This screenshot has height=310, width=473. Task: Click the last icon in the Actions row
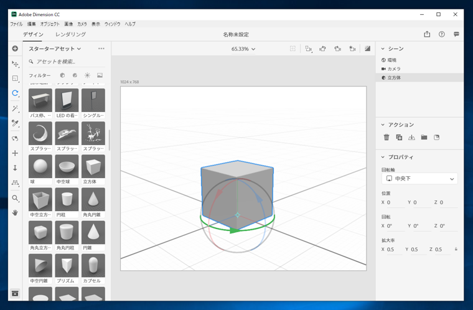coord(436,138)
